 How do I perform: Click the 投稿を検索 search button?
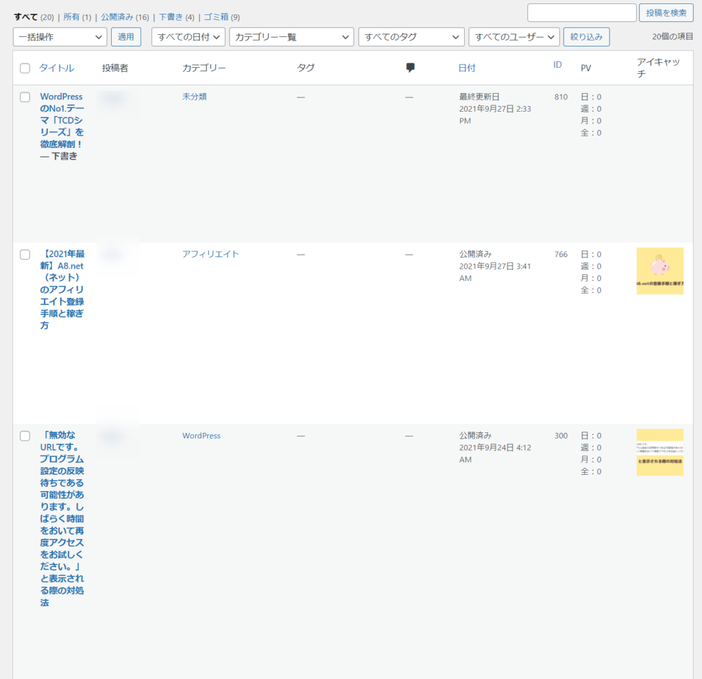(666, 12)
